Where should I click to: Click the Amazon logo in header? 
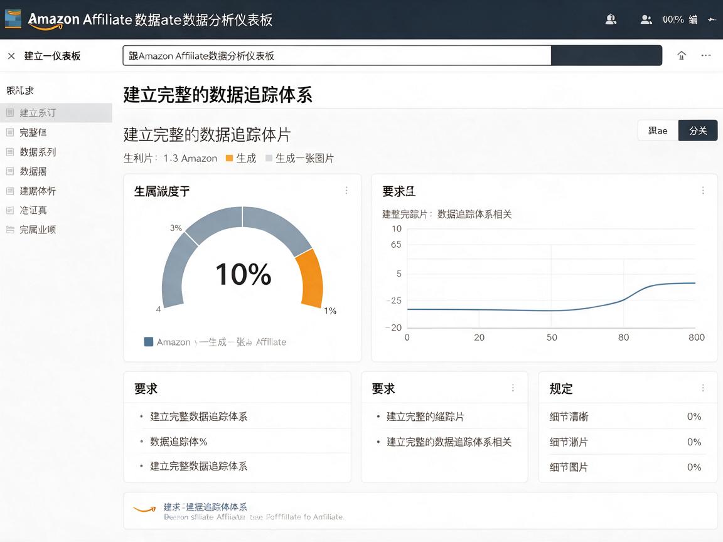(13, 19)
